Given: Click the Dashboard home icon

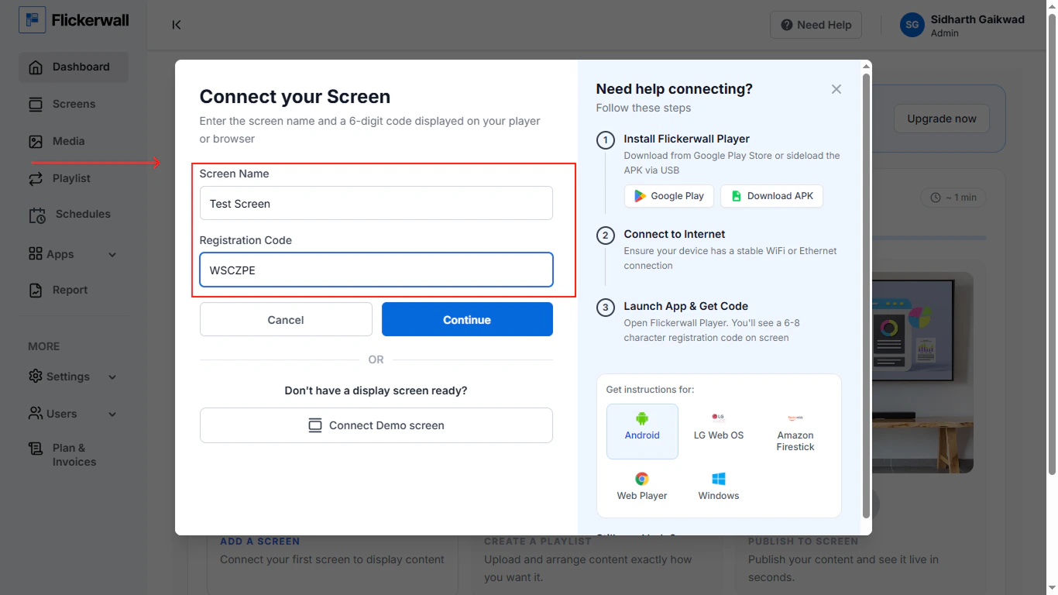Looking at the screenshot, I should (x=36, y=67).
